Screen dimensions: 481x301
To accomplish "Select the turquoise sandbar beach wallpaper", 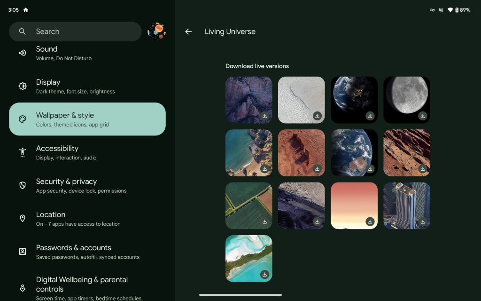I will click(248, 258).
